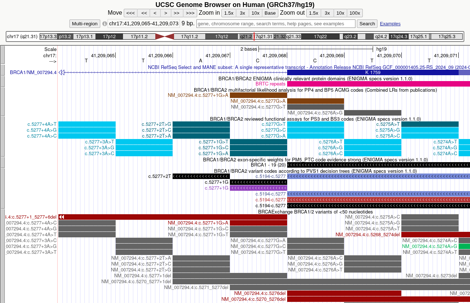Screen dimensions: 470x303
Task: Select the 17p12 band on the ideogram
Action: tap(109, 37)
